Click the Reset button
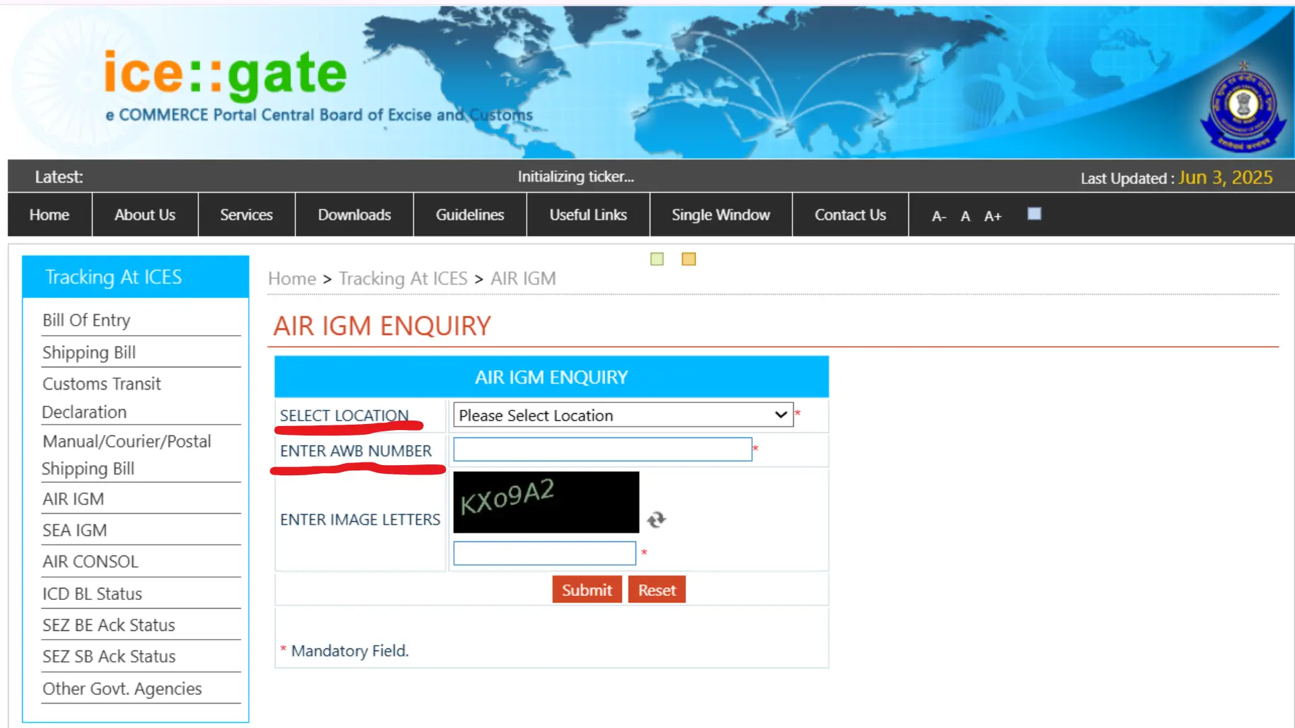This screenshot has width=1295, height=728. [657, 590]
